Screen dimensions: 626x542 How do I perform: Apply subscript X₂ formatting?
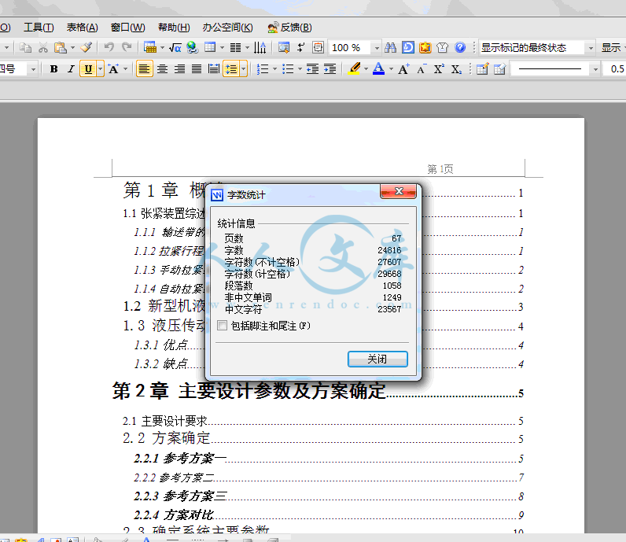click(456, 69)
